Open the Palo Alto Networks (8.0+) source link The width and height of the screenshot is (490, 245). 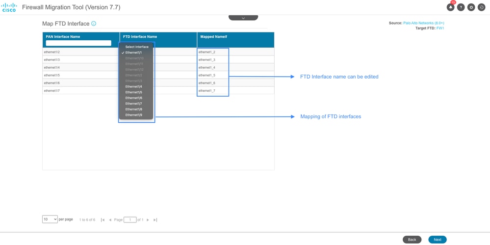coord(423,23)
